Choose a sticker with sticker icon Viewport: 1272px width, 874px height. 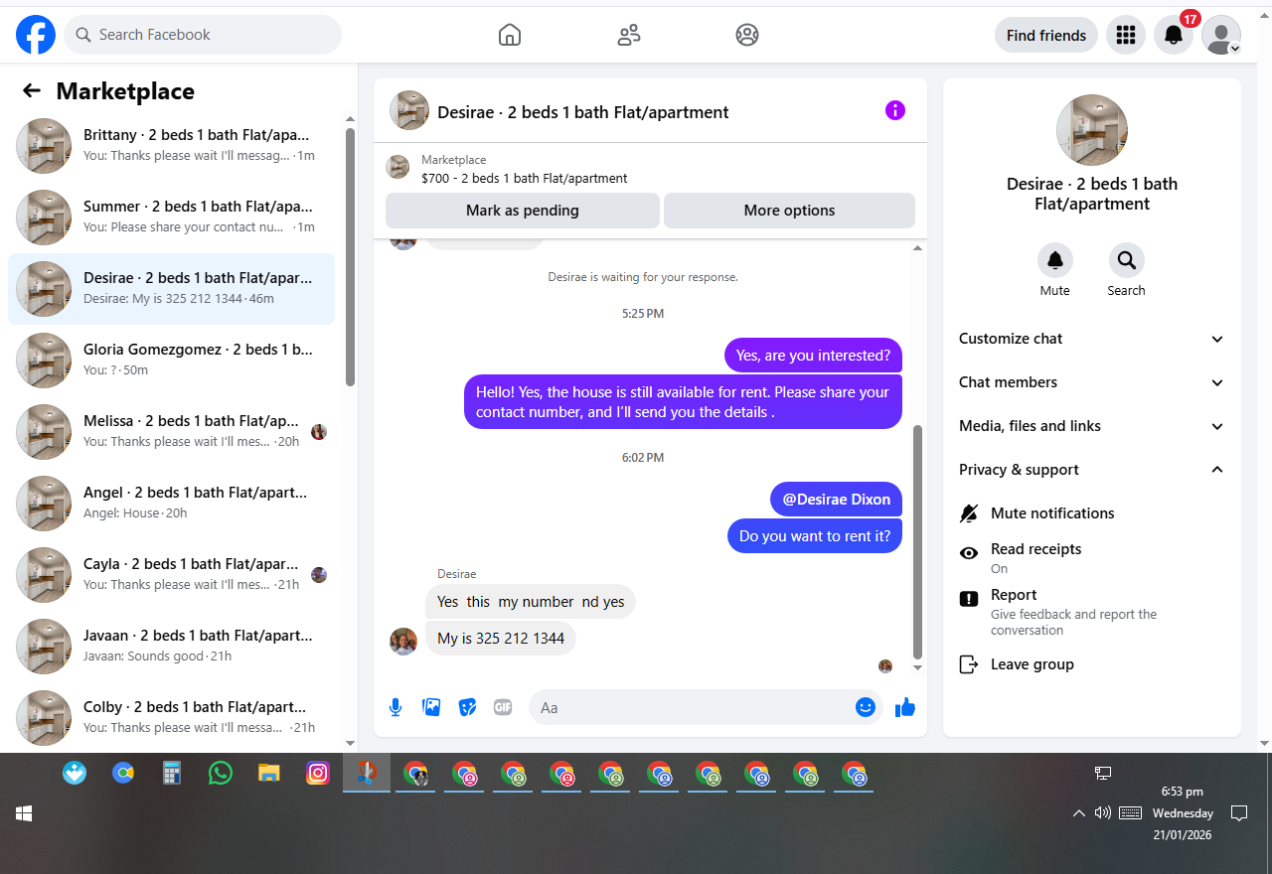coord(467,707)
